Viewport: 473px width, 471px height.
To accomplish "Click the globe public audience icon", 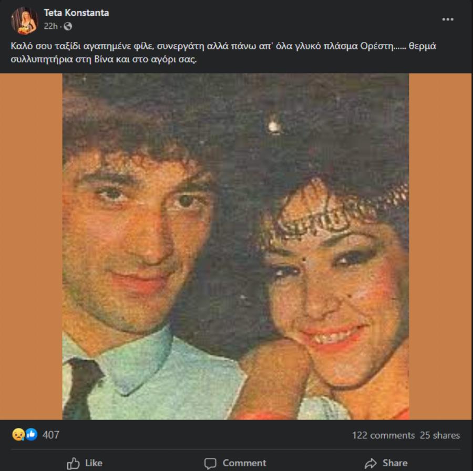I will (68, 26).
